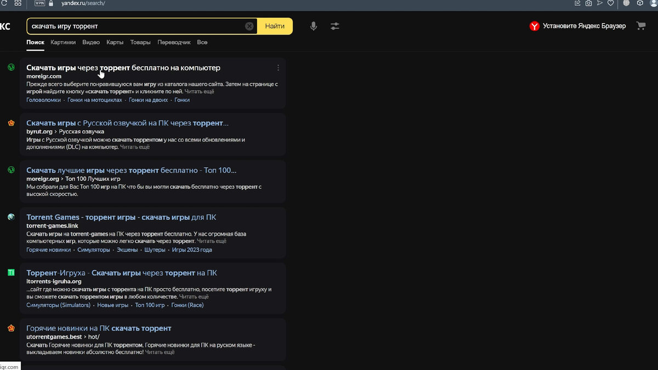This screenshot has width=658, height=370.
Task: Open 'Горячие новинки на ПК скачать торрент'
Action: click(x=99, y=328)
